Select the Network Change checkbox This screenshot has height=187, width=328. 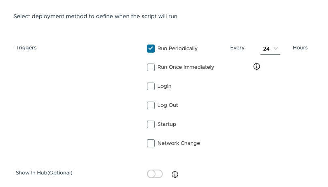click(x=151, y=143)
